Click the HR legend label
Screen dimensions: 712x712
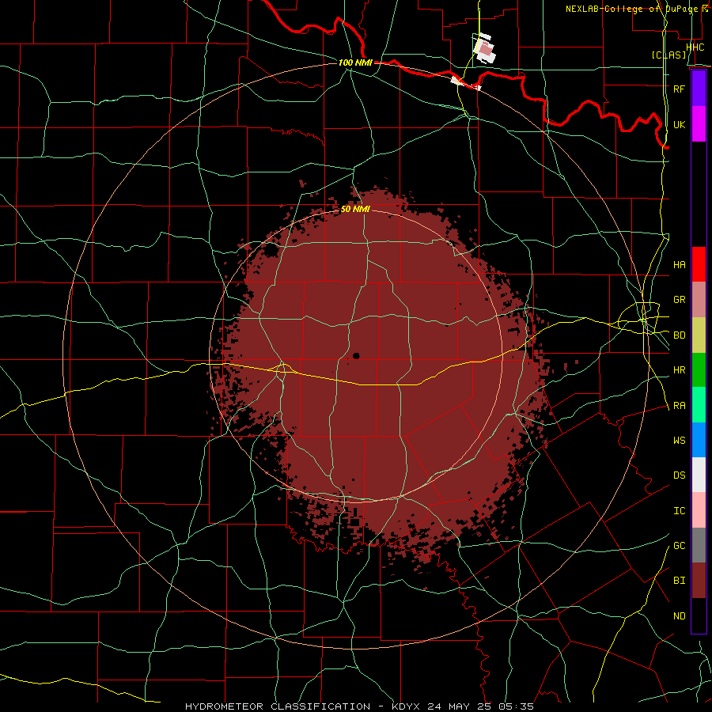pyautogui.click(x=679, y=370)
